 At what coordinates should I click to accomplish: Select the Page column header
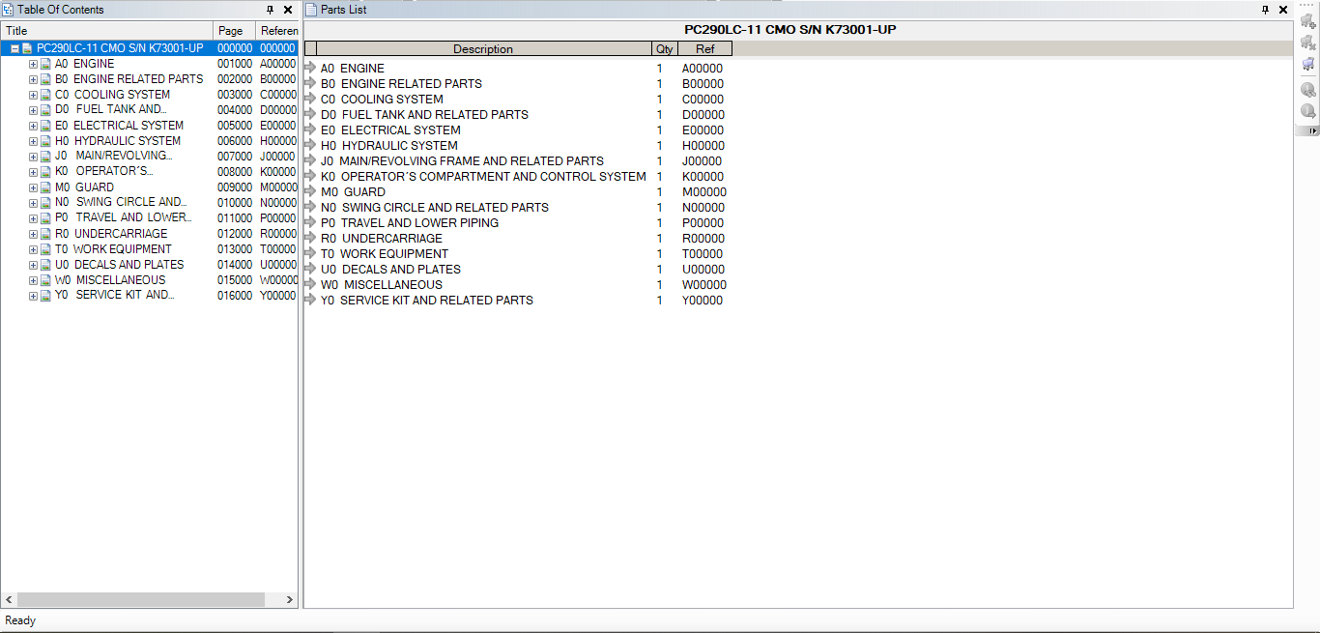click(x=233, y=30)
